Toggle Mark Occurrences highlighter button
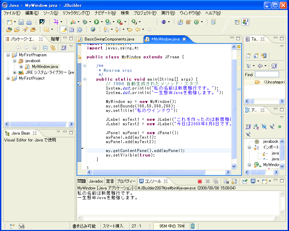The height and width of the screenshot is (231, 289). tap(64, 30)
